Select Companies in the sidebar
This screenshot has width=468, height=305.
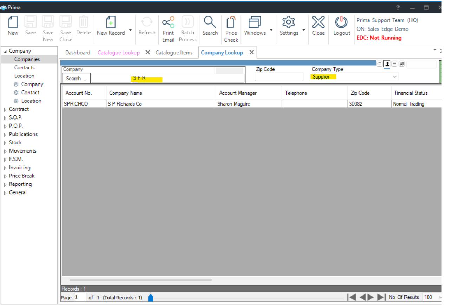click(27, 59)
